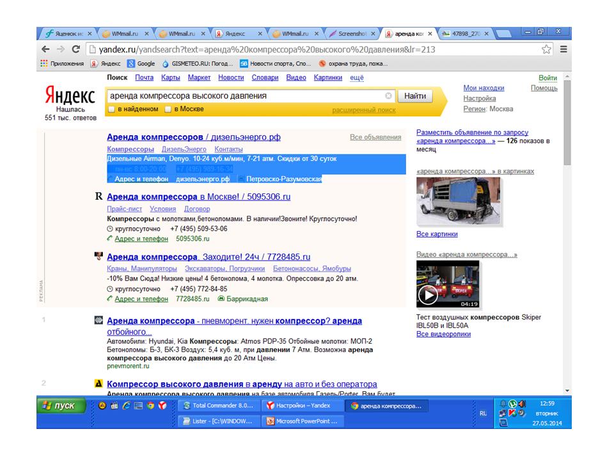Open the расширенный поиск link
This screenshot has width=614, height=461.
(364, 110)
